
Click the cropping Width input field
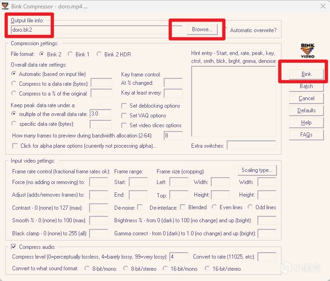pyautogui.click(x=220, y=182)
